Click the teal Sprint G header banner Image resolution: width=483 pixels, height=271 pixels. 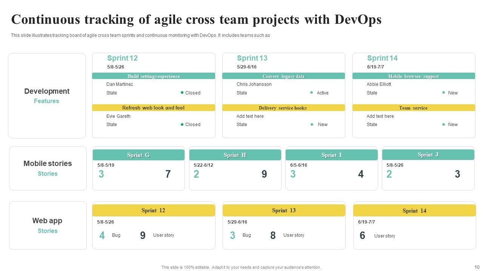click(x=138, y=155)
